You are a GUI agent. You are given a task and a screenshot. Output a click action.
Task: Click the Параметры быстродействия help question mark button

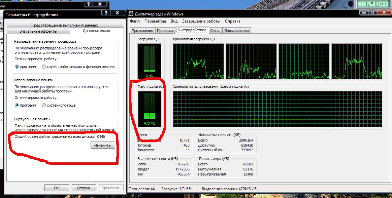(106, 13)
